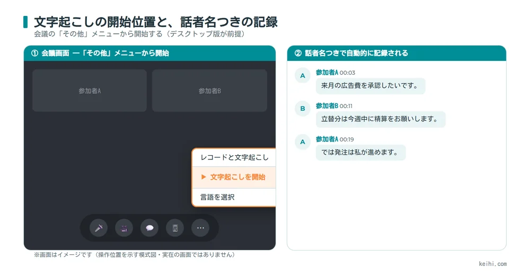This screenshot has height=277, width=530.
Task: Click the purple icon between microphone and chat
Action: tap(124, 228)
